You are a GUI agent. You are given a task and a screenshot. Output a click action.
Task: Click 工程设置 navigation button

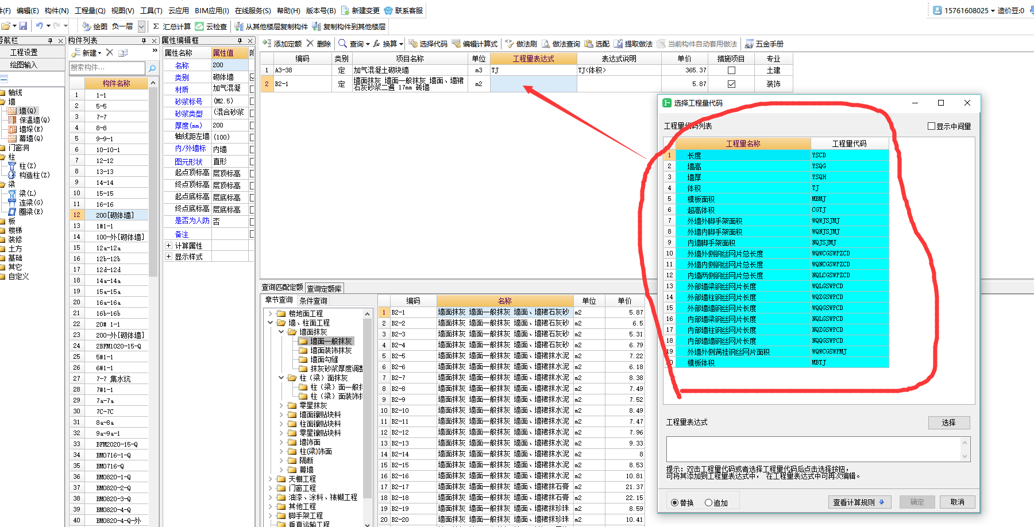click(33, 52)
